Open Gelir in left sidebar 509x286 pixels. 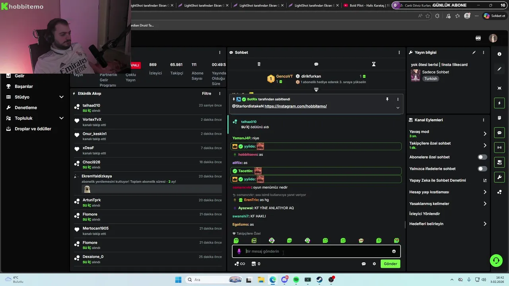[19, 76]
